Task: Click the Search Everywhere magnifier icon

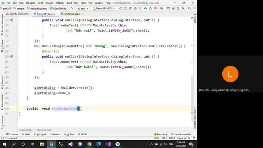Action: click(189, 8)
